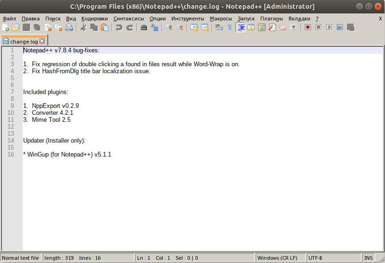The image size is (385, 263).
Task: Click the Zoom Out magnifier icon
Action: (x=180, y=27)
